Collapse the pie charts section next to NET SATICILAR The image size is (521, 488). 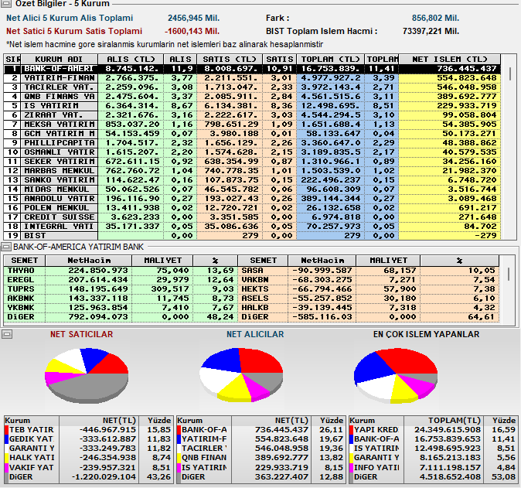coord(6,334)
